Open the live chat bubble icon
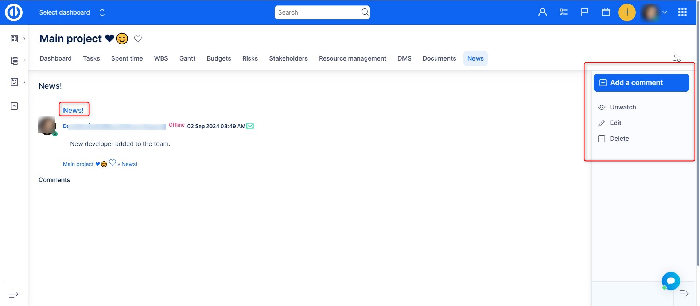The image size is (700, 306). 671,281
